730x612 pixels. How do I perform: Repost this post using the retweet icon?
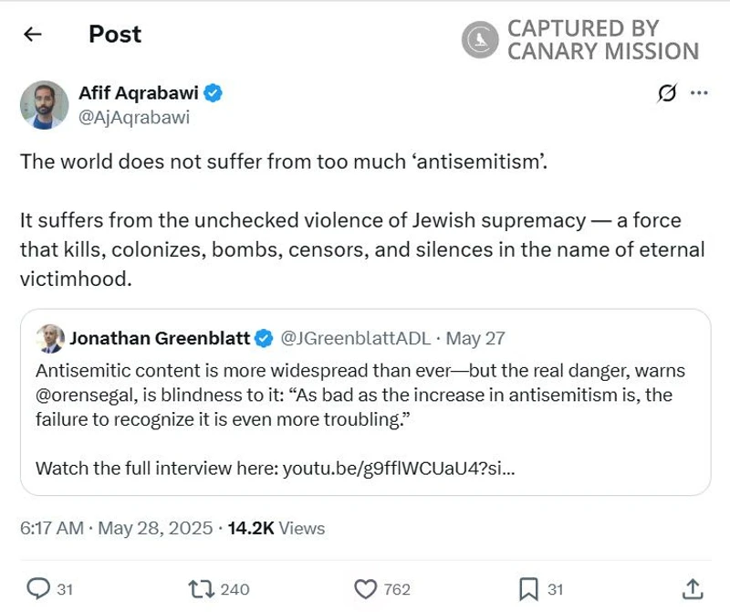(x=199, y=589)
